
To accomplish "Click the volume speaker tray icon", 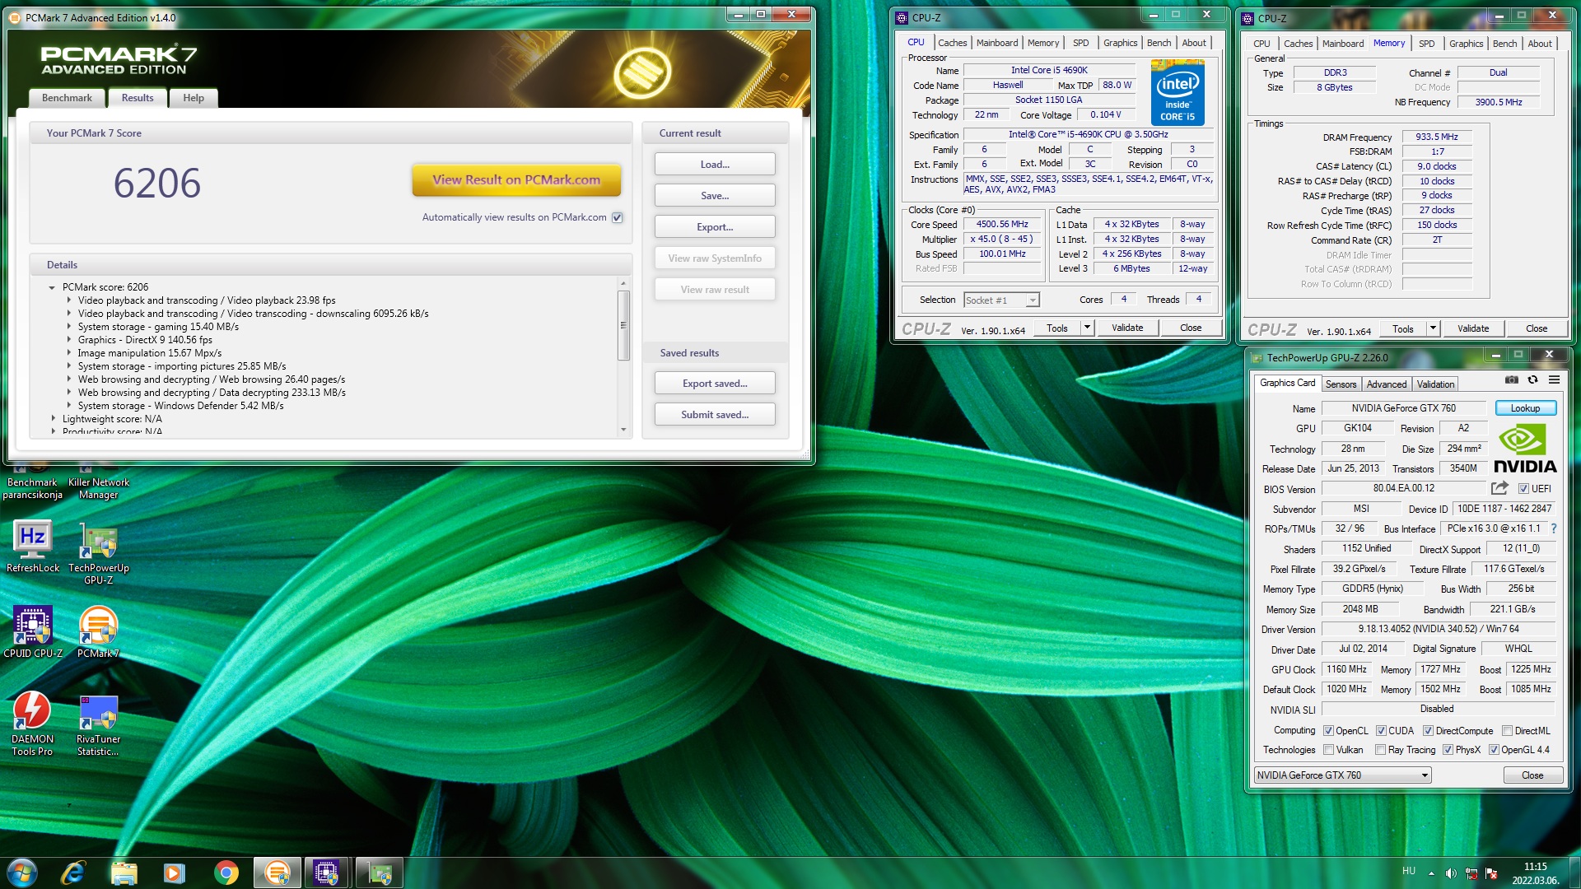I will [1451, 873].
